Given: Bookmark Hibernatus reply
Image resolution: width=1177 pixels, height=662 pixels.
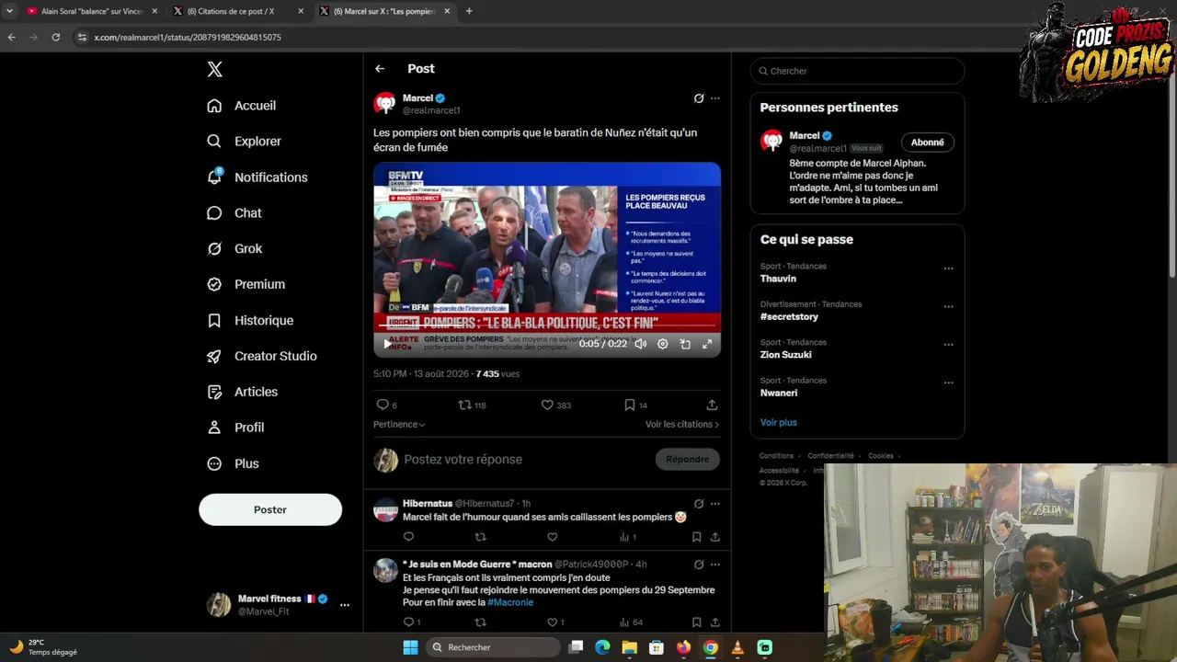Looking at the screenshot, I should (x=696, y=537).
